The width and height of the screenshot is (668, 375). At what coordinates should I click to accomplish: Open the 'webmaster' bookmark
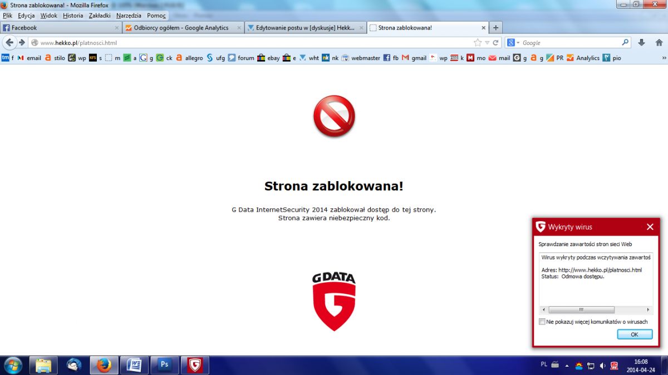(361, 58)
